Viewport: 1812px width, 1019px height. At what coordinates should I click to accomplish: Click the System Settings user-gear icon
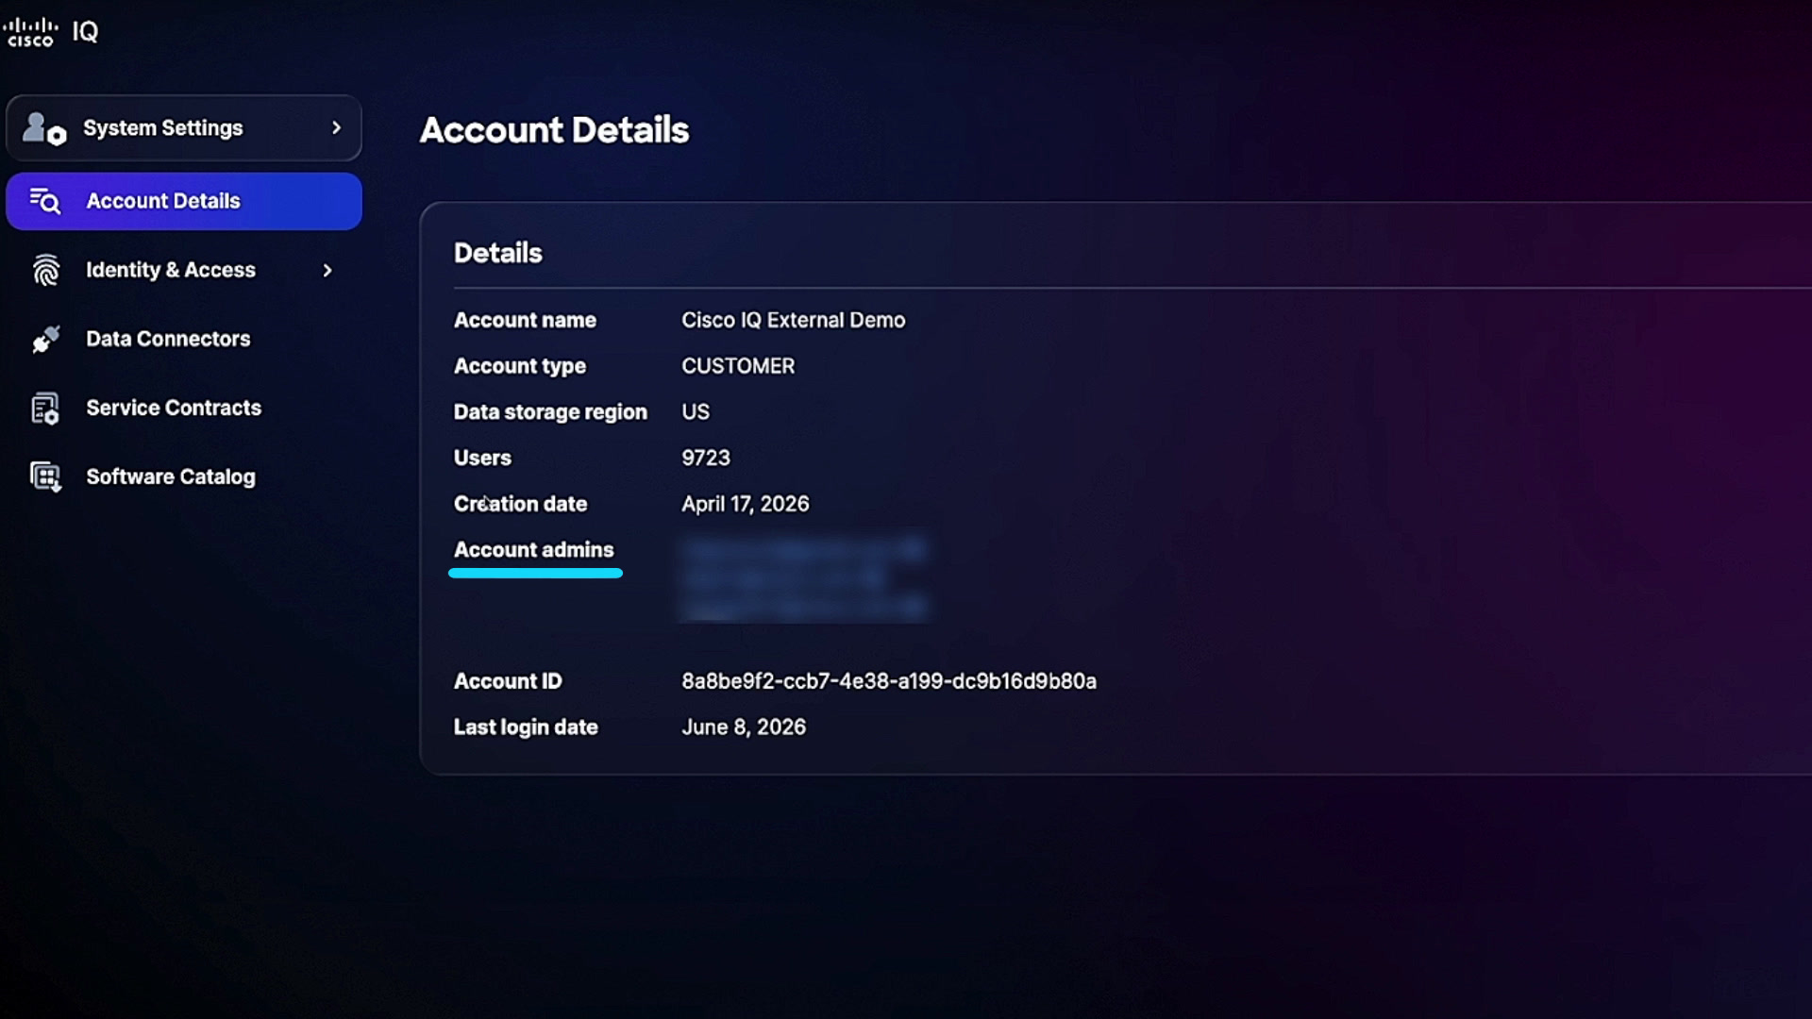[44, 128]
